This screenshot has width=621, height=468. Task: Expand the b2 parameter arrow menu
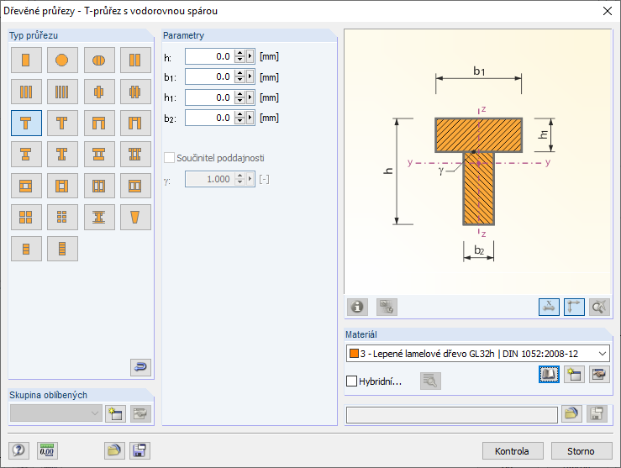250,118
